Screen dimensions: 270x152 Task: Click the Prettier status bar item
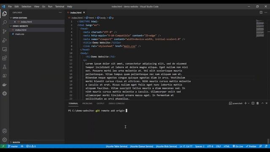tap(251, 147)
